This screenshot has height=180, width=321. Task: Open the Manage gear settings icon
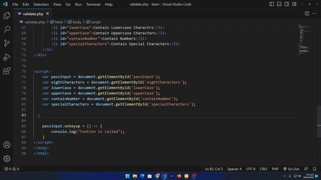[x=7, y=158]
